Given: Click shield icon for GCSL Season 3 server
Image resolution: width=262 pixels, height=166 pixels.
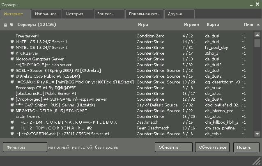Looking at the screenshot, I should click(x=12, y=70).
